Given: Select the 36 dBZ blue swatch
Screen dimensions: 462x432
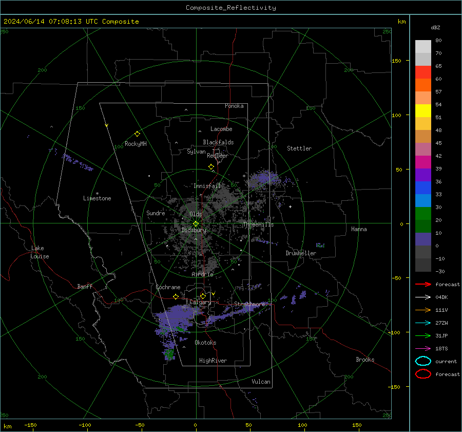Looking at the screenshot, I should pyautogui.click(x=423, y=187).
